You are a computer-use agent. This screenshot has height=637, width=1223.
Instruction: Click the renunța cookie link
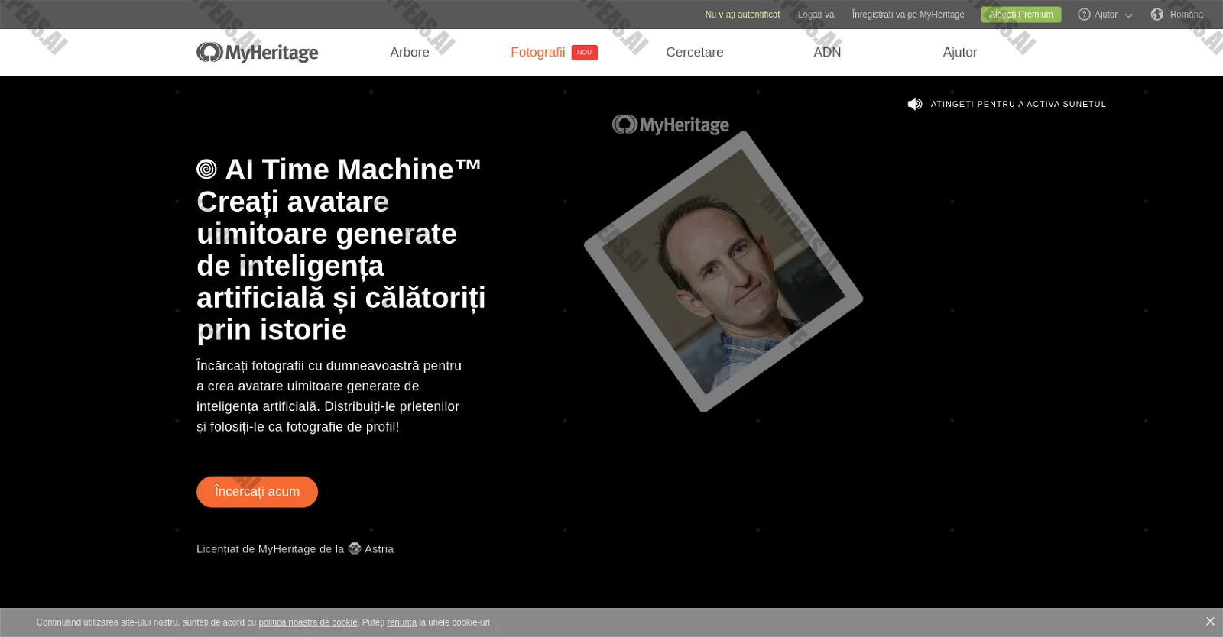pos(402,622)
